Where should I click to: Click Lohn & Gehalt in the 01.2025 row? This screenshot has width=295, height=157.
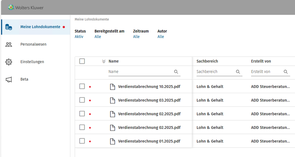(210, 141)
